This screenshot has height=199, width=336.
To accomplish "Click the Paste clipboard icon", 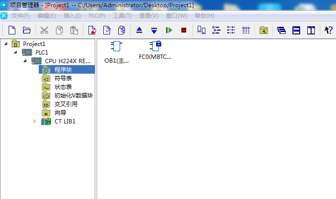I will point(74,30).
